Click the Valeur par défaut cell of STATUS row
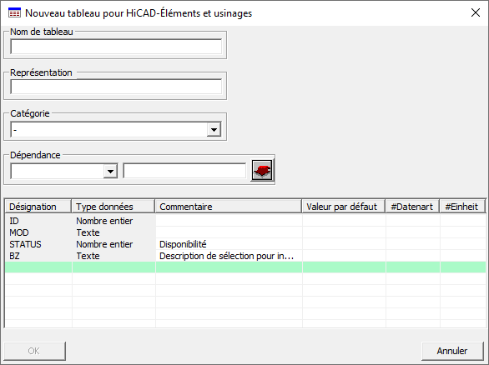489x365 pixels. (344, 244)
